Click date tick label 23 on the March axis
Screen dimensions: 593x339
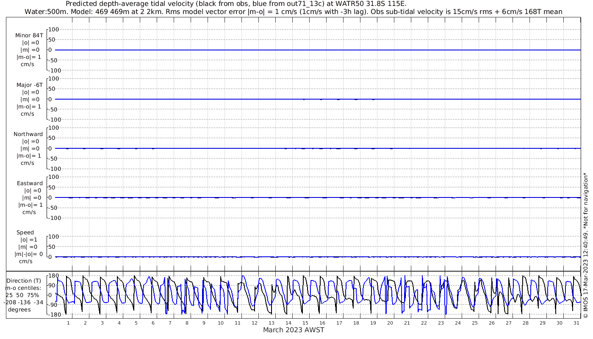[441, 323]
